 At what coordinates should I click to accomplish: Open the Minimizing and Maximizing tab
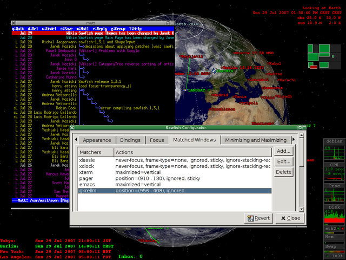pos(256,140)
